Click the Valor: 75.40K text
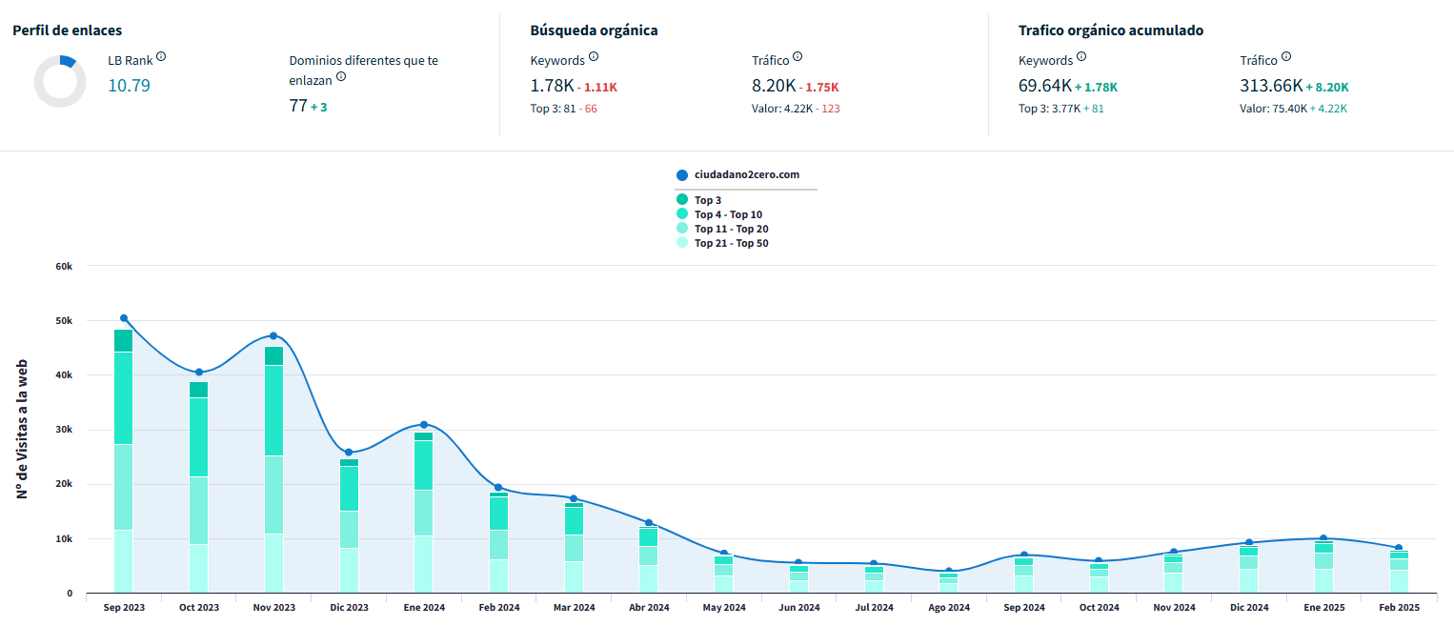 pos(1273,109)
